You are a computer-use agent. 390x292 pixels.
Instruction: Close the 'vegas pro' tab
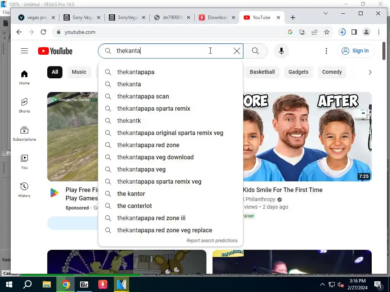tap(53, 17)
